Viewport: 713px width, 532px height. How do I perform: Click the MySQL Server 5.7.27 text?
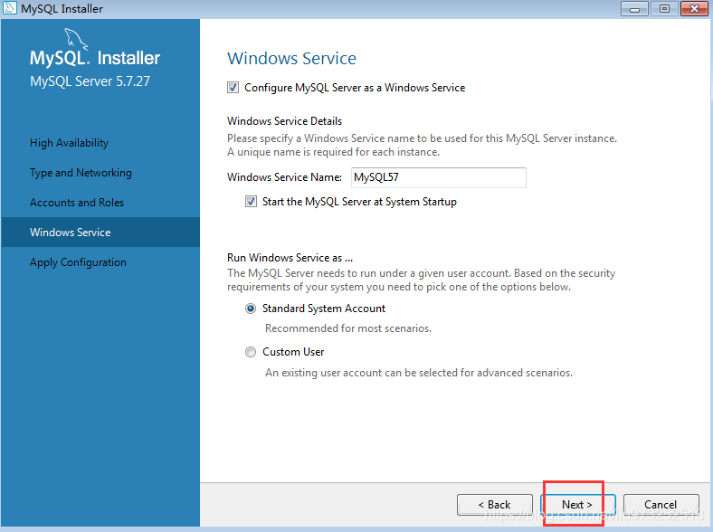90,81
